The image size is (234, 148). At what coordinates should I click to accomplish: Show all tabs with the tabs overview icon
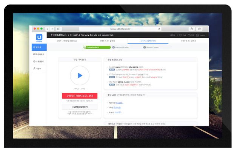199,29
